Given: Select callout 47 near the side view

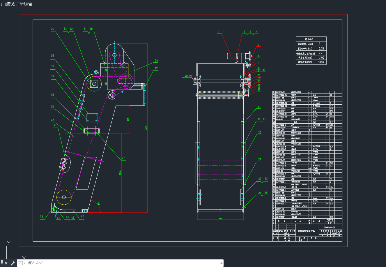Looking at the screenshot, I should 123,158.
